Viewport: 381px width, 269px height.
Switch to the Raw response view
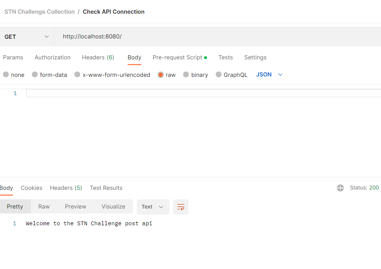click(44, 207)
